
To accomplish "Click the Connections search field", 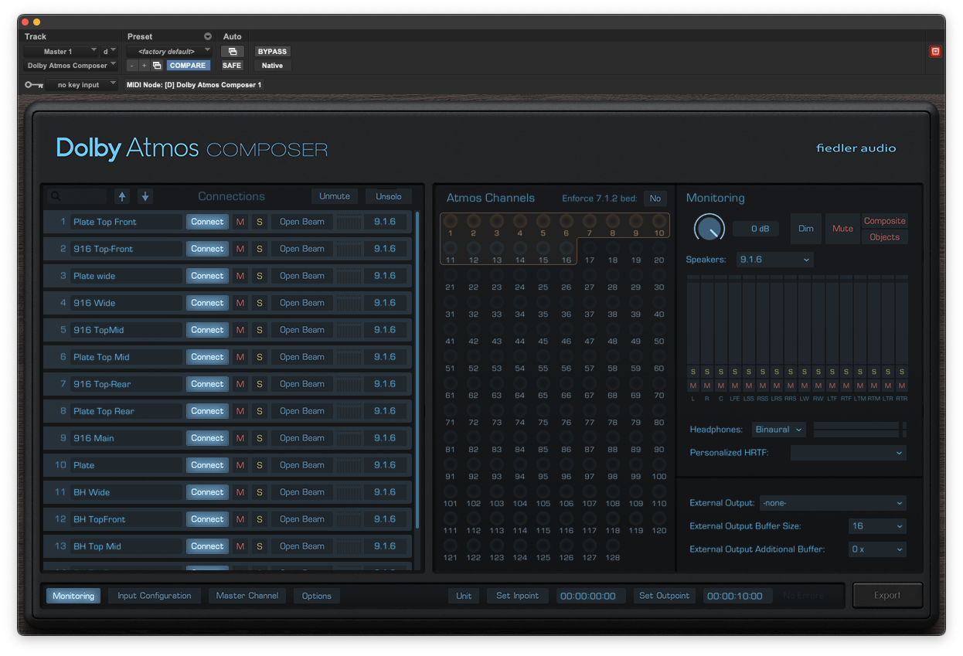I will 77,197.
